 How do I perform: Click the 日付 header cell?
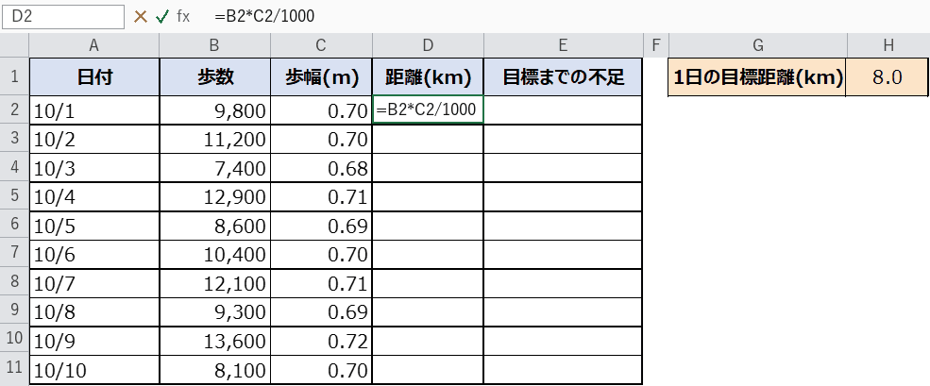[x=94, y=76]
